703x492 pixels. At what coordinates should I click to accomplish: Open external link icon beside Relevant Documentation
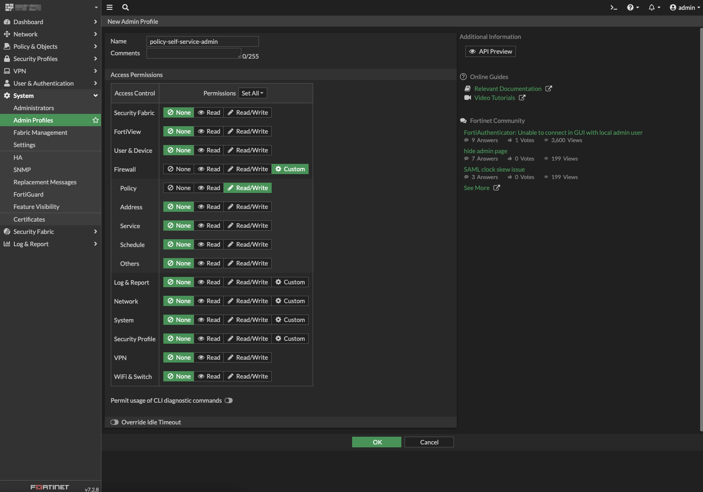coord(549,88)
